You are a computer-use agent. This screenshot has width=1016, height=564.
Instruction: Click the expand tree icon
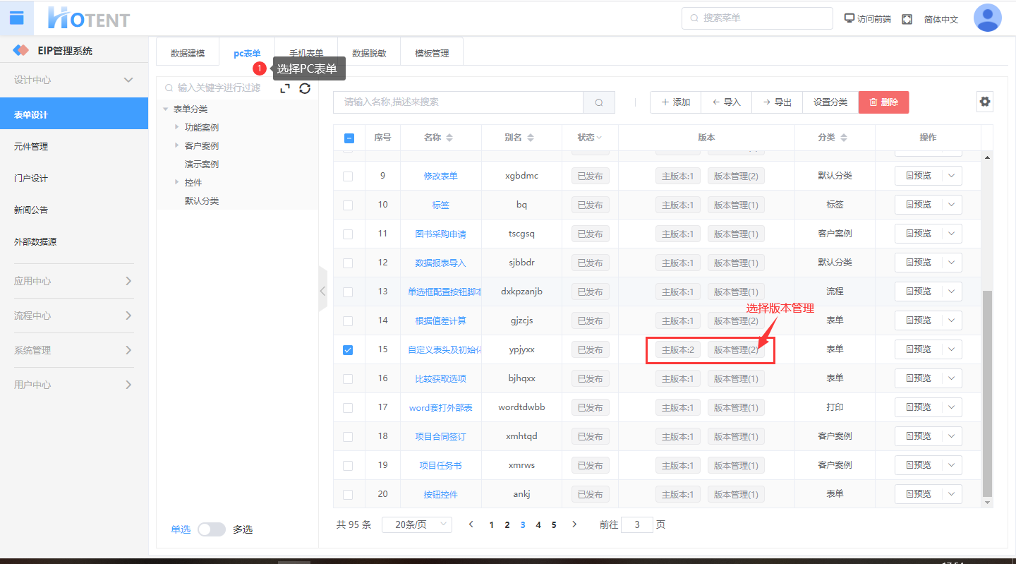click(285, 88)
